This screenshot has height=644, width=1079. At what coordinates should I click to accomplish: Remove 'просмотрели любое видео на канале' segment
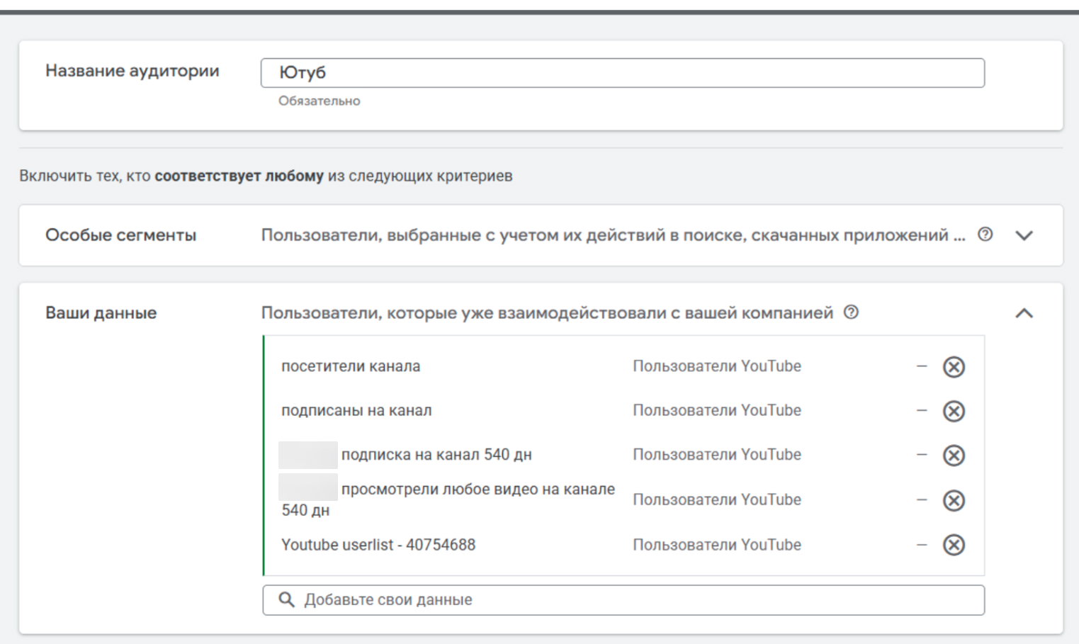click(x=954, y=501)
